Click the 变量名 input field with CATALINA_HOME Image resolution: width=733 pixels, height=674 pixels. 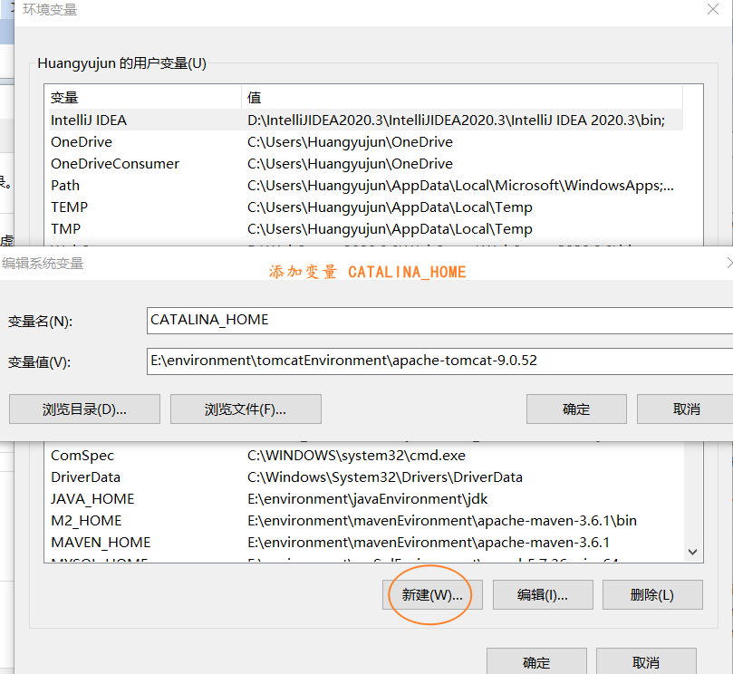pyautogui.click(x=439, y=321)
